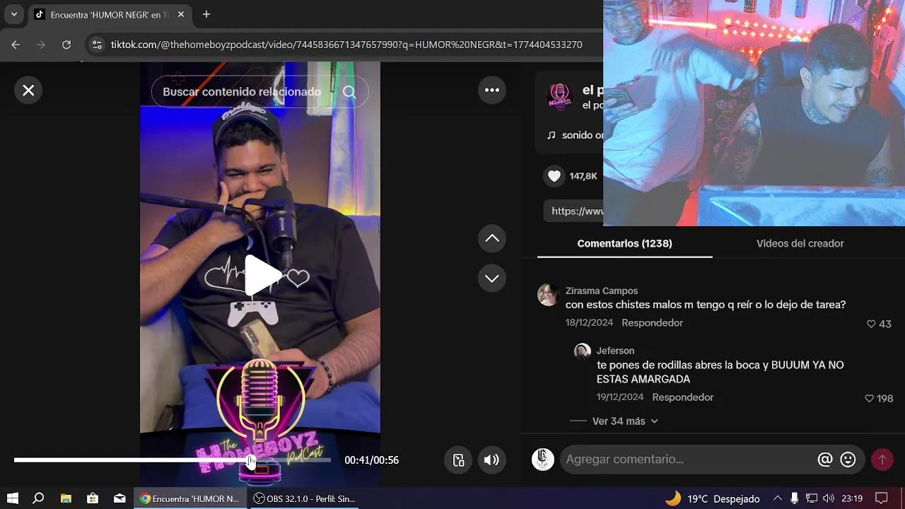Open a new browser tab
This screenshot has width=905, height=509.
pos(206,14)
